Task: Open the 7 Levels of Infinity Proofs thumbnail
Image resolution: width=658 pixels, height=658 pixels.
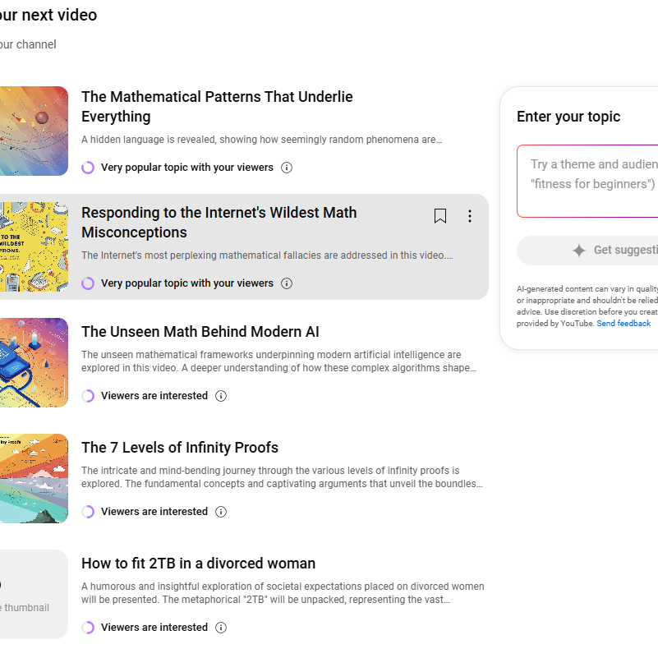Action: pyautogui.click(x=34, y=478)
